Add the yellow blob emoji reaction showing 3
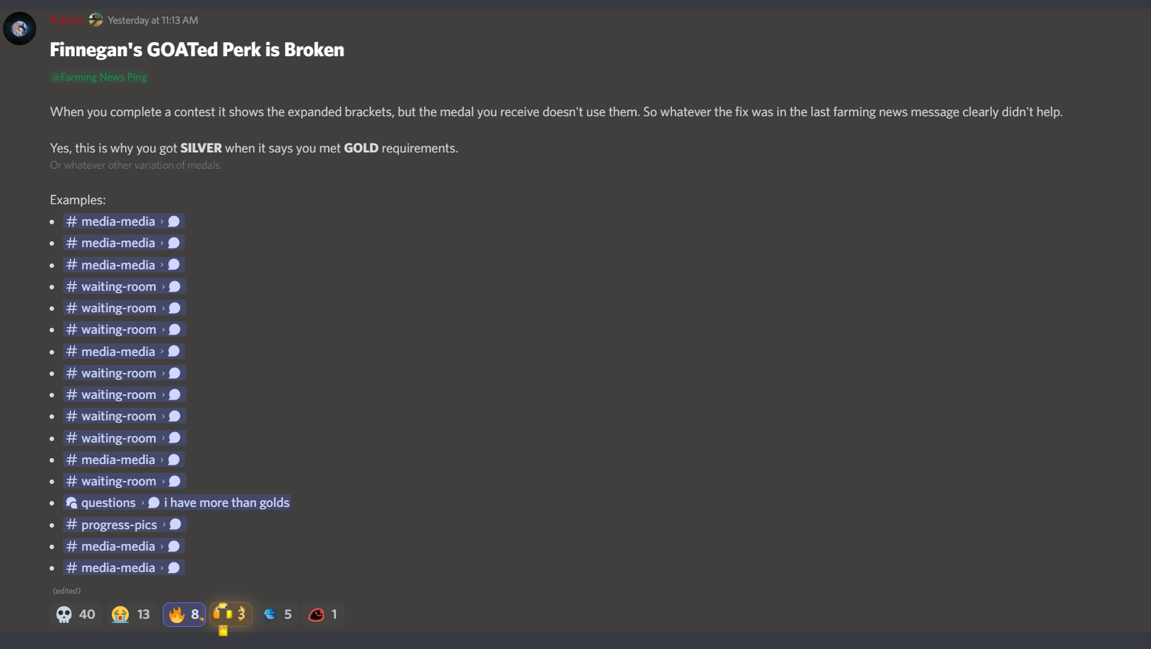1151x649 pixels. pos(231,614)
